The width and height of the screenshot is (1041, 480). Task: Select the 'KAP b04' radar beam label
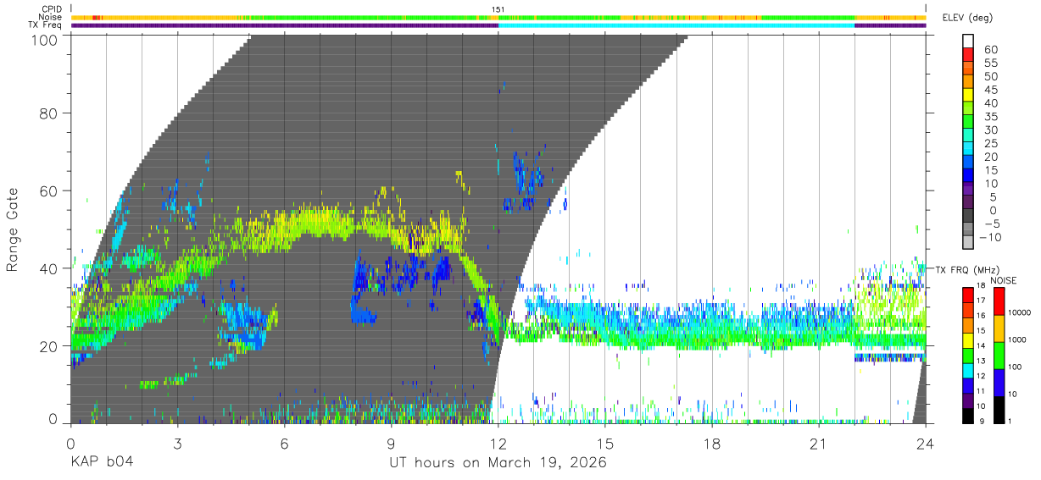pos(101,463)
